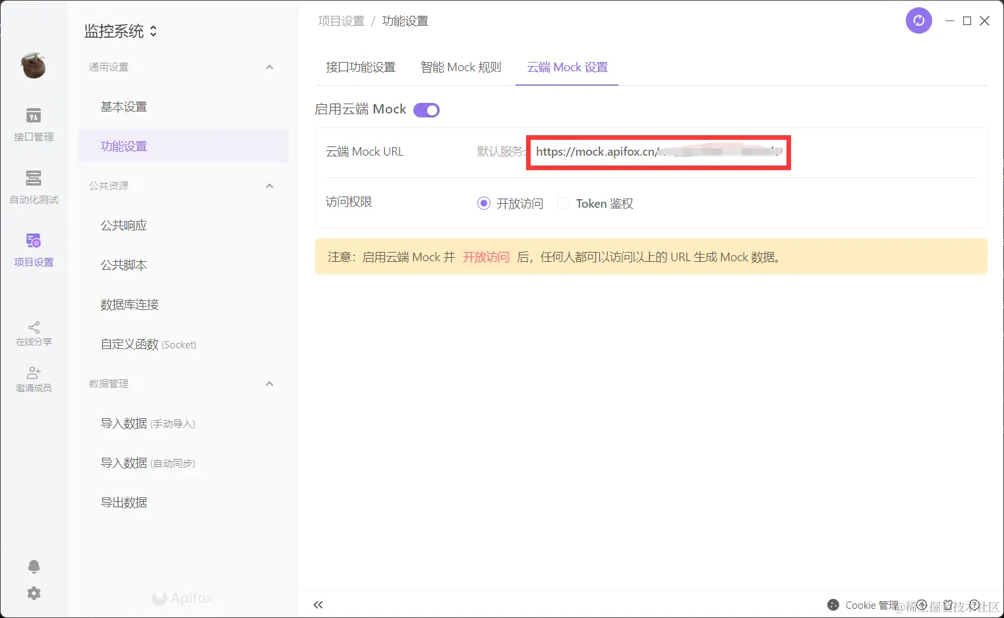Click the upload arrow status bar icon
This screenshot has height=618, width=1004.
tap(922, 605)
